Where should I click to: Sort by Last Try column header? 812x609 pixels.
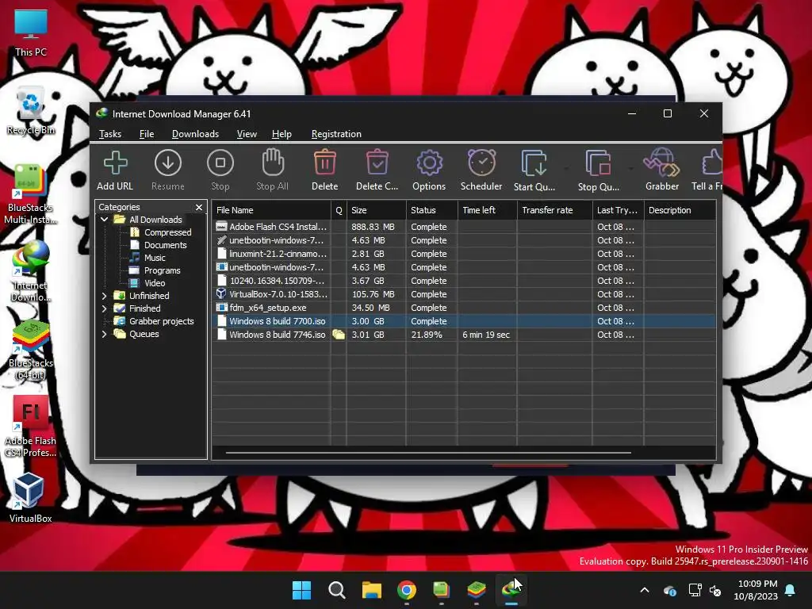[618, 210]
